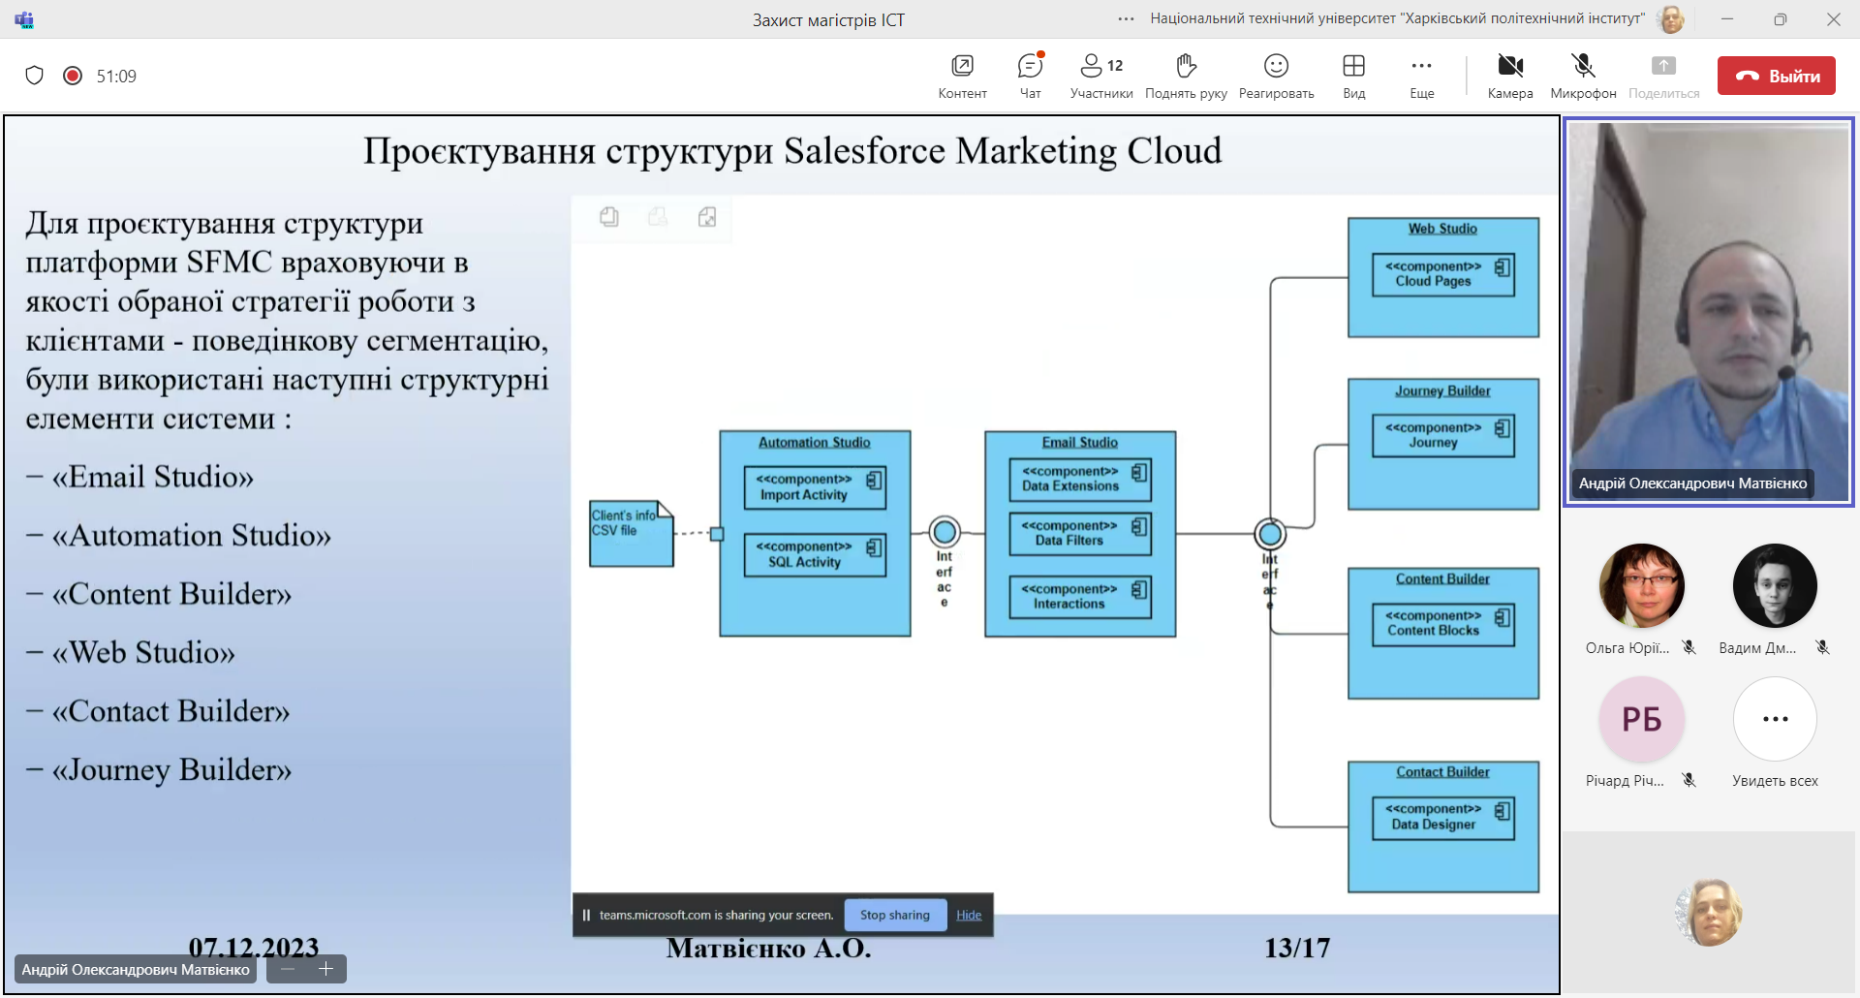The height and width of the screenshot is (998, 1860).
Task: Open the View (Вид) layout options
Action: pos(1353,76)
